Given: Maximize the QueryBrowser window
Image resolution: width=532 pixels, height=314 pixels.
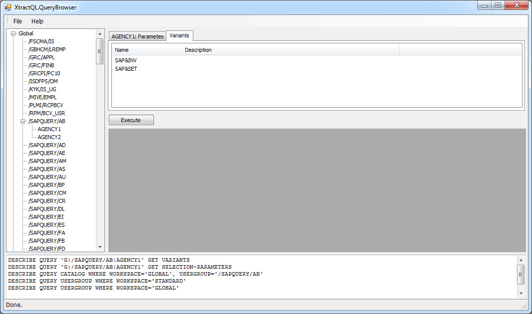Looking at the screenshot, I should click(x=498, y=5).
